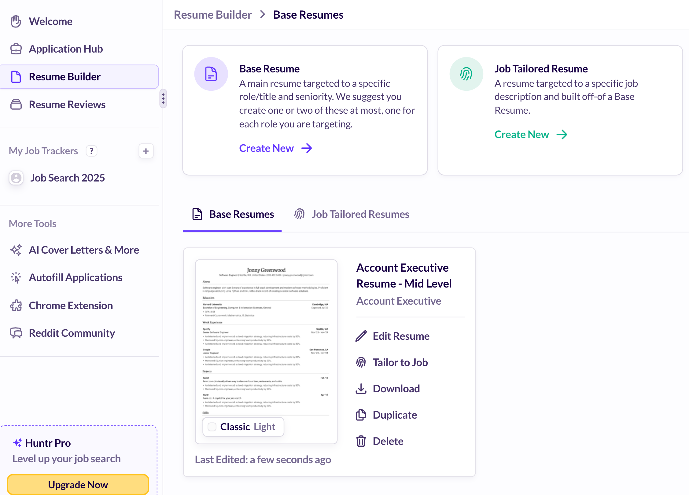Viewport: 689px width, 495px height.
Task: Click the pencil icon for Edit Resume
Action: 361,336
